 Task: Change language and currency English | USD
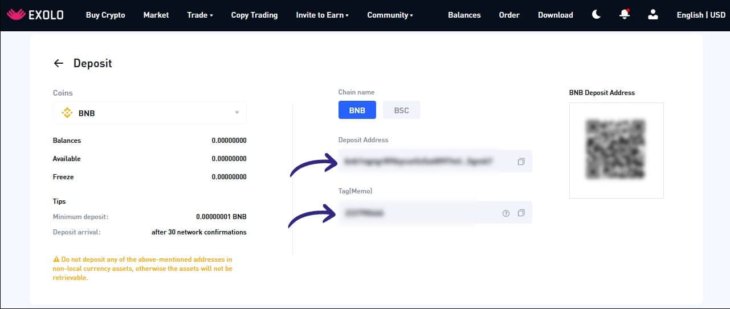click(700, 15)
